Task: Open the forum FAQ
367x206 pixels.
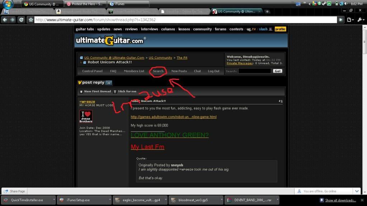Action: (113, 71)
